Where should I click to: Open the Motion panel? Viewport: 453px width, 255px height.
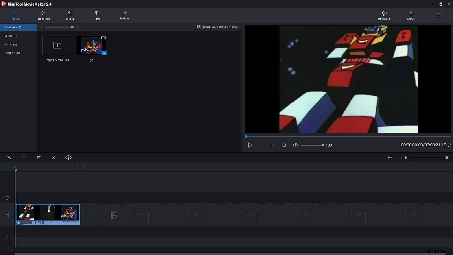point(124,15)
